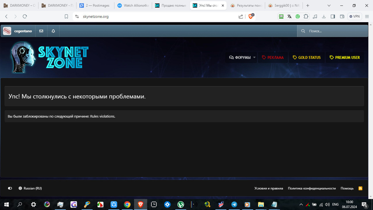Viewport: 373px width, 210px height.
Task: Switch to the "Watch Alliono4ka" tab
Action: pos(133,6)
